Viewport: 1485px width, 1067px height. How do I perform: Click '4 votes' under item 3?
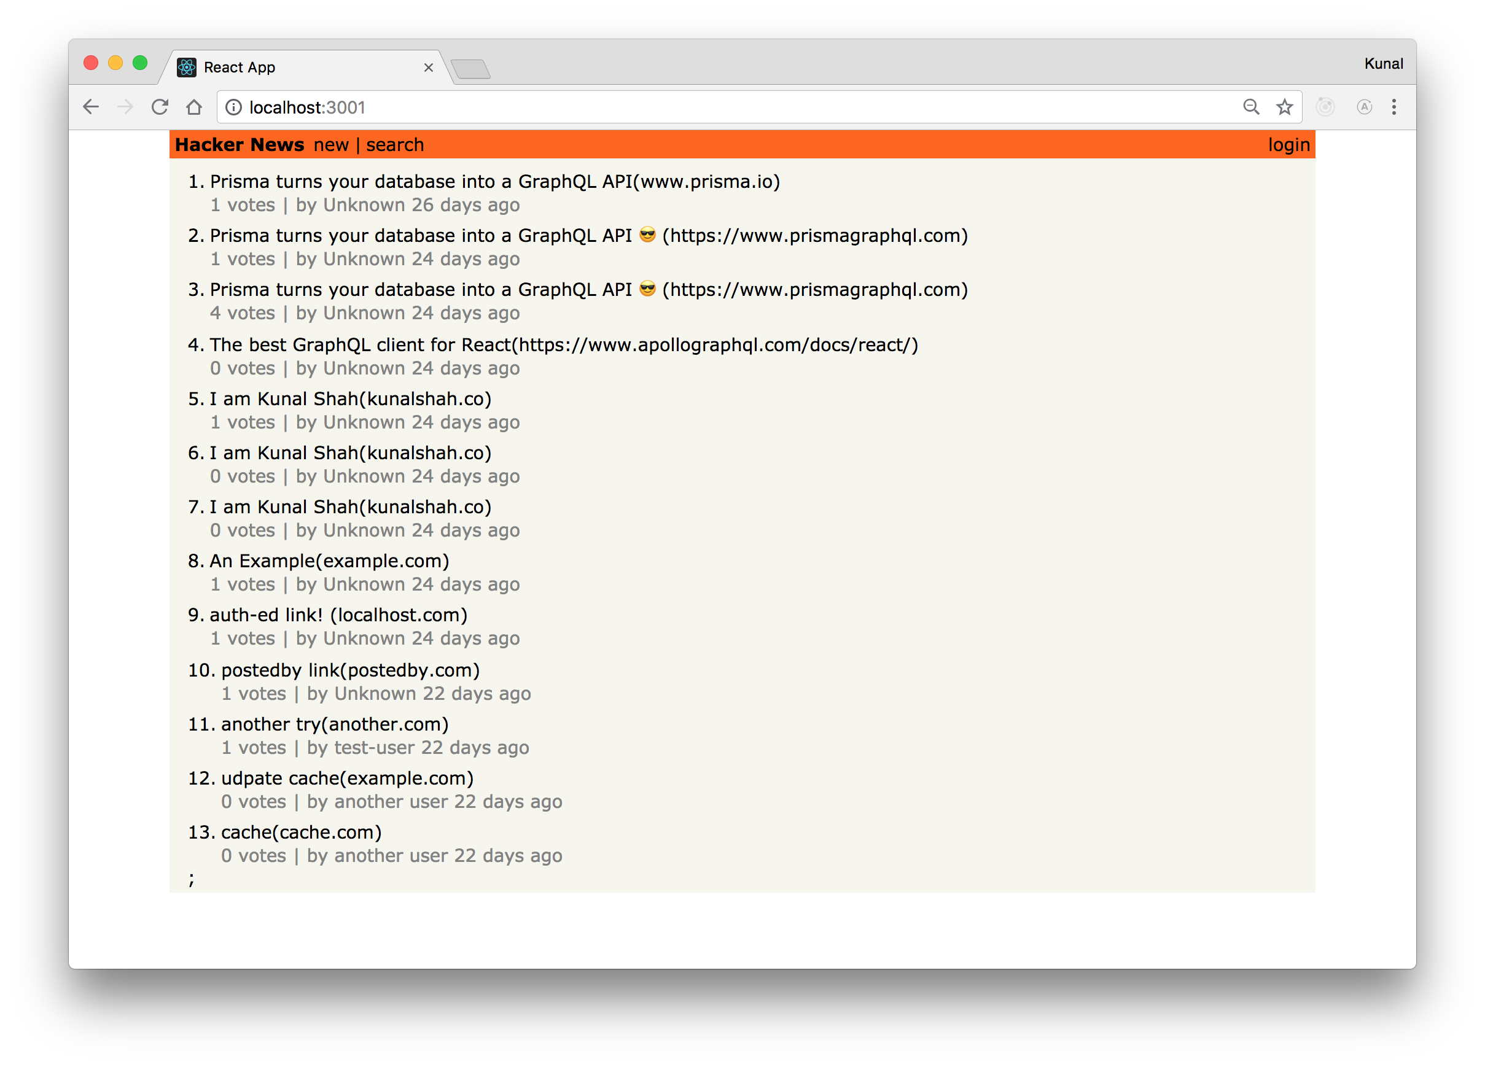pyautogui.click(x=242, y=314)
